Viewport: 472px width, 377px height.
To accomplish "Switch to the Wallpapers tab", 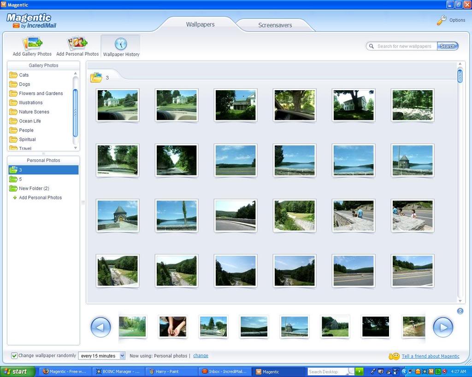I will tap(200, 24).
